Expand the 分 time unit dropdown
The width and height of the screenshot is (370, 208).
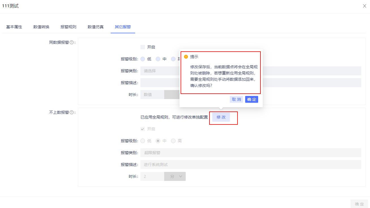[175, 176]
